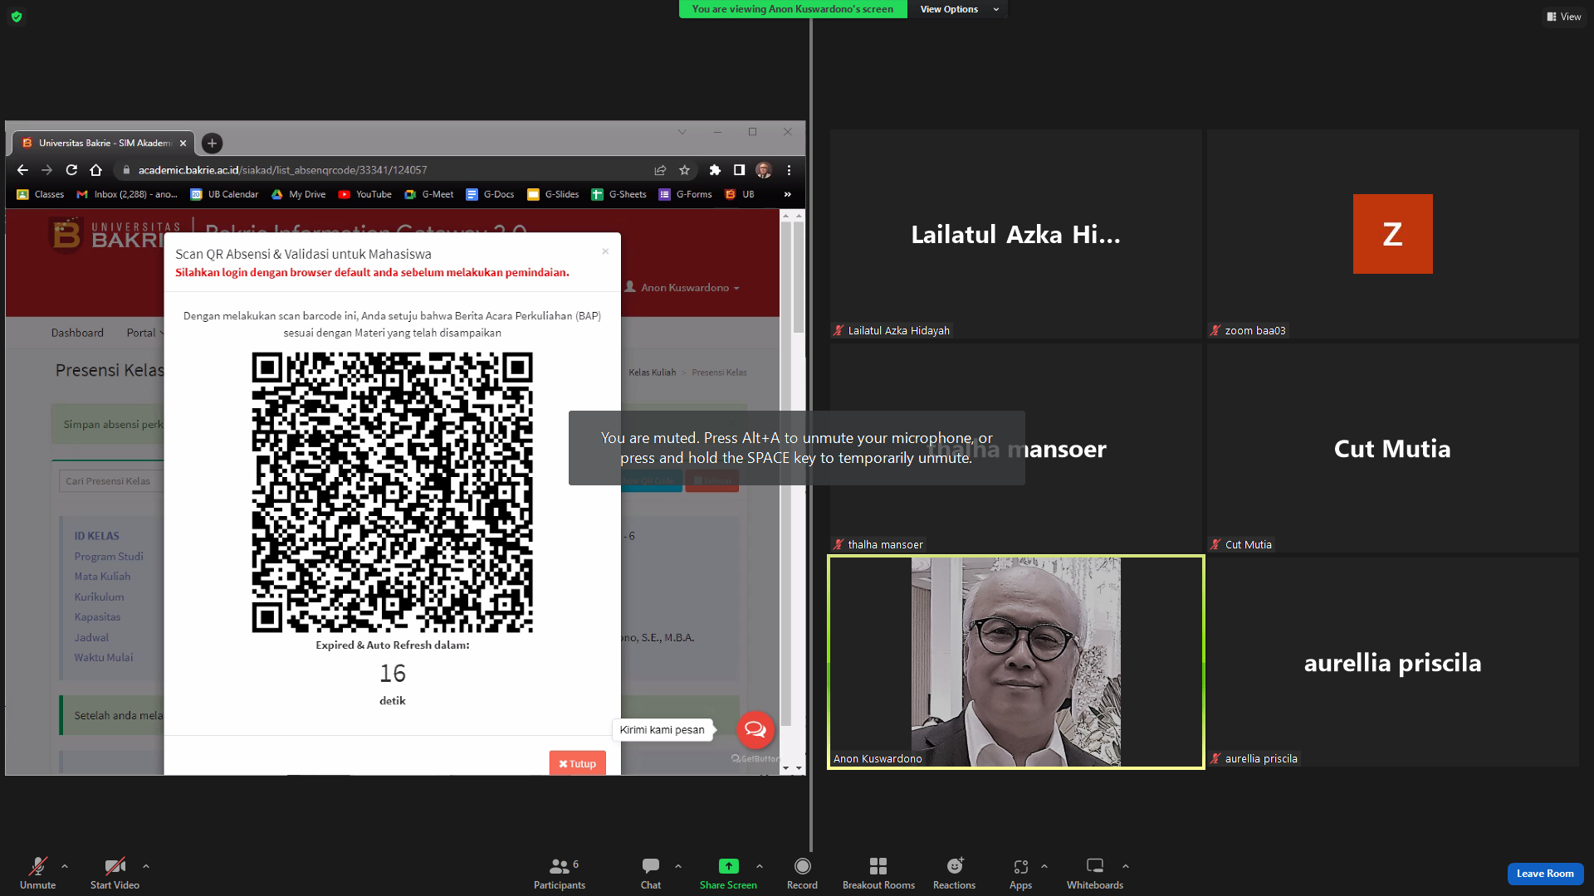1594x896 pixels.
Task: Open browser extensions puzzle icon
Action: tap(715, 170)
